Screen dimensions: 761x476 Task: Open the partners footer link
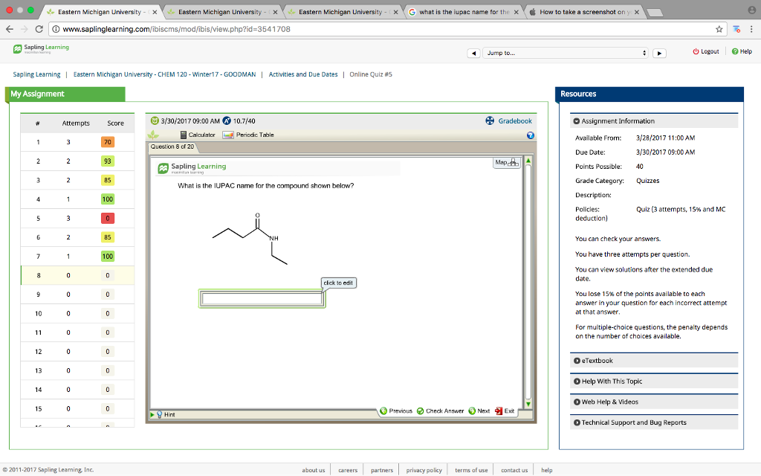(382, 470)
